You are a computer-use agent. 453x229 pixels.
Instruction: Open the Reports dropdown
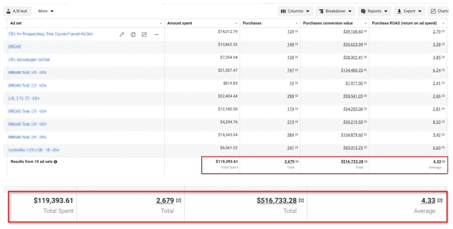[375, 11]
